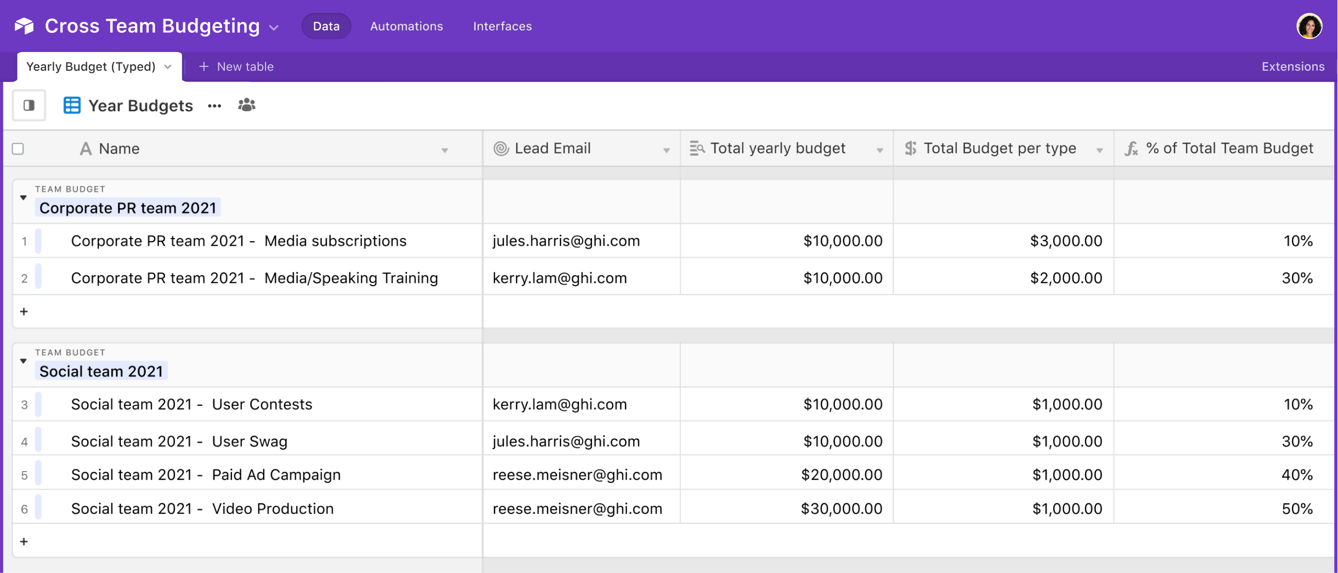This screenshot has width=1338, height=573.
Task: Click the collaborators icon next to the view menu
Action: tap(246, 105)
